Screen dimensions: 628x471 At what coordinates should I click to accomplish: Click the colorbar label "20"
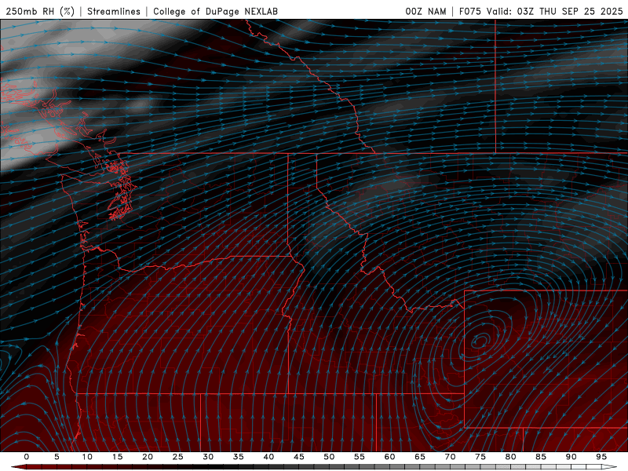(148, 457)
